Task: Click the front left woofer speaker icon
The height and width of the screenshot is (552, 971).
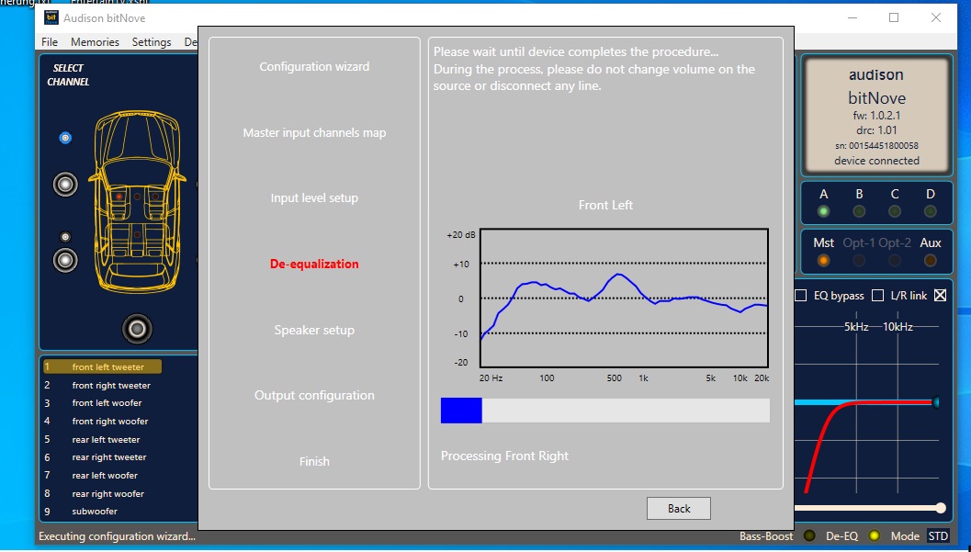Action: click(x=65, y=185)
